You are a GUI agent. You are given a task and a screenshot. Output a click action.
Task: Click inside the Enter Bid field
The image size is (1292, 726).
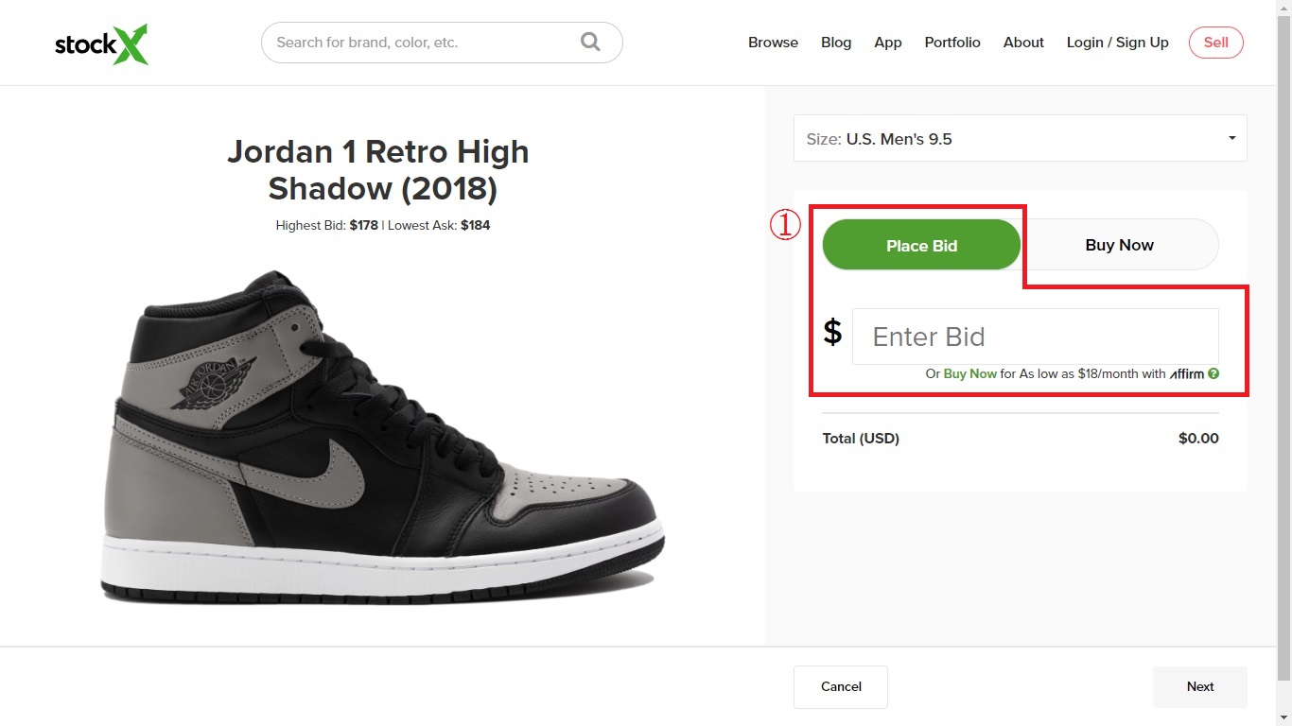click(x=1035, y=337)
